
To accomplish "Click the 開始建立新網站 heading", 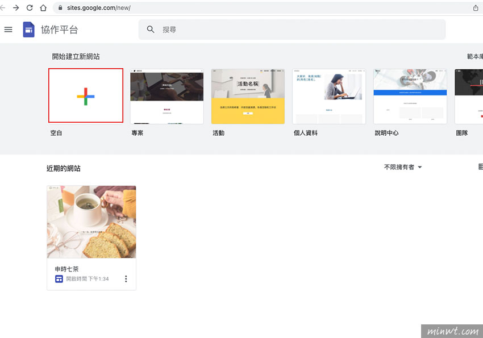I will pyautogui.click(x=76, y=56).
